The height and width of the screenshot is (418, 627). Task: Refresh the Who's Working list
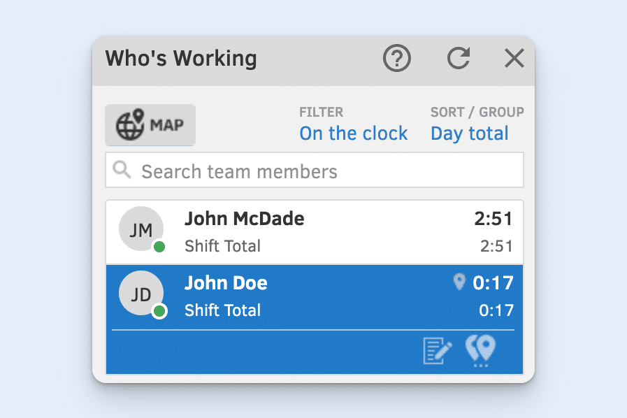point(458,59)
